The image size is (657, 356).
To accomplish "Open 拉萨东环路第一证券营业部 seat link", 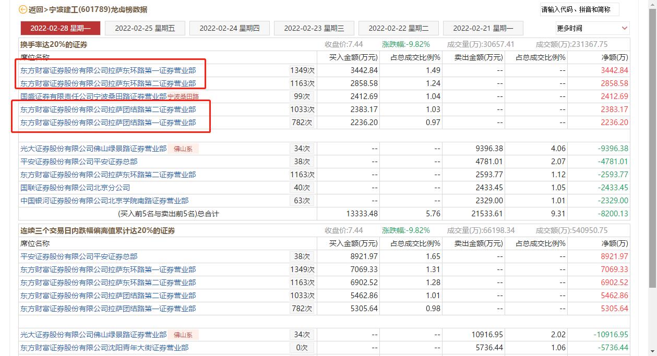I will 108,70.
